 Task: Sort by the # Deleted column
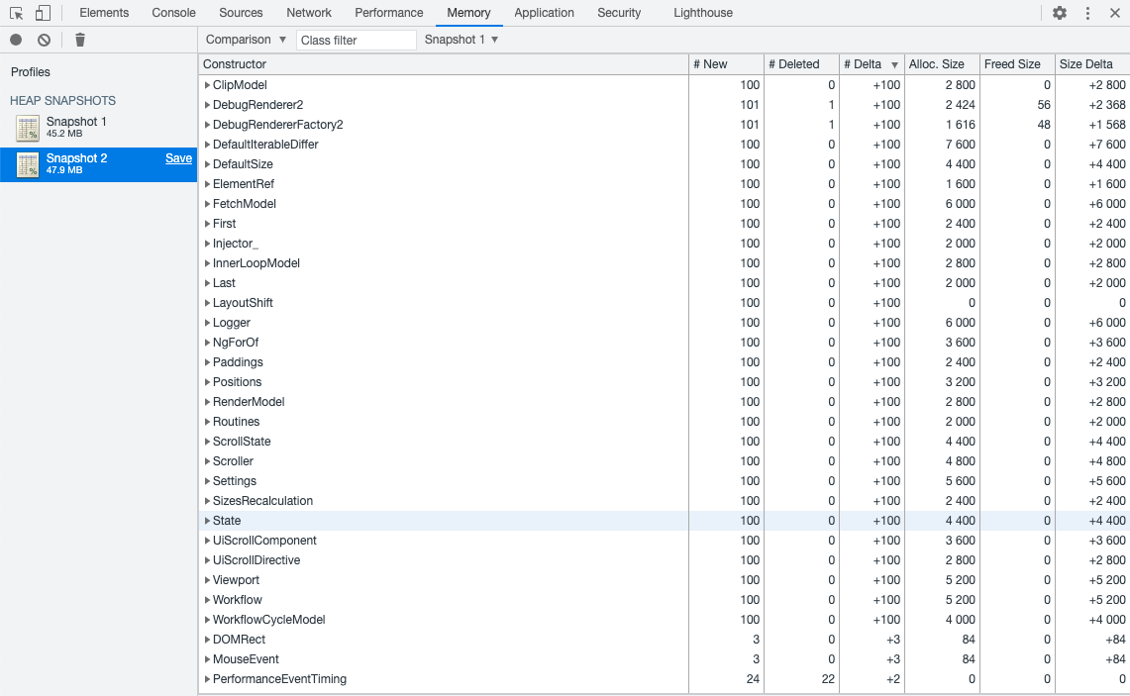pyautogui.click(x=801, y=64)
